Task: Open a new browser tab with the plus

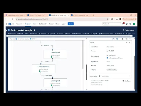Action: (93, 15)
